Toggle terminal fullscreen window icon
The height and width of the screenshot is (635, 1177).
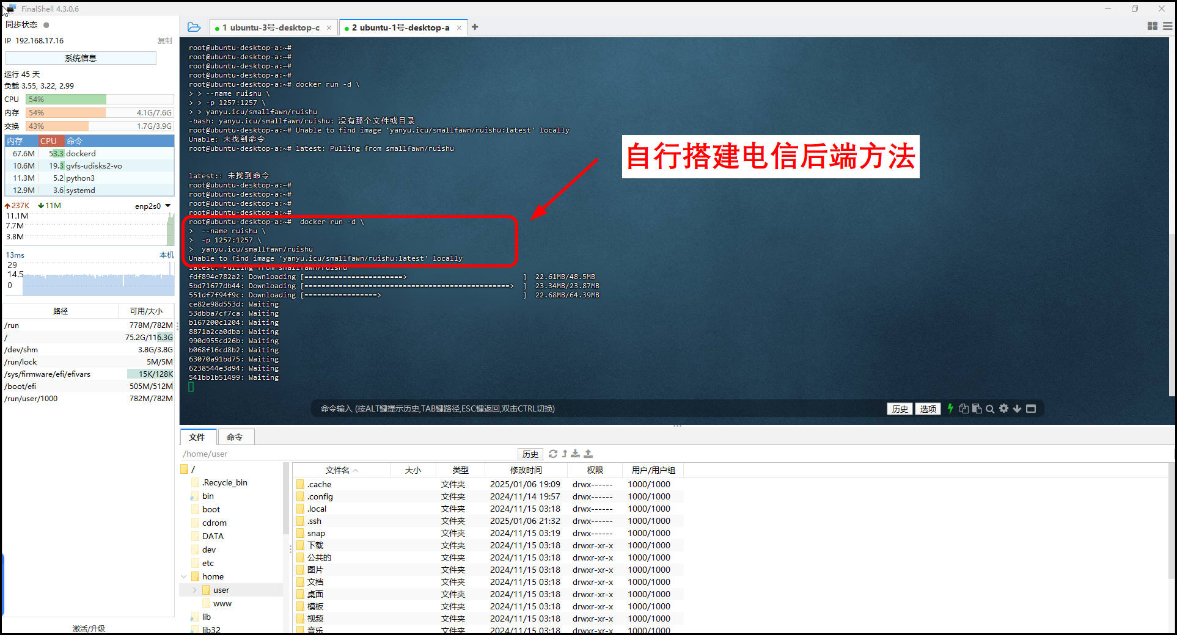(x=1031, y=408)
